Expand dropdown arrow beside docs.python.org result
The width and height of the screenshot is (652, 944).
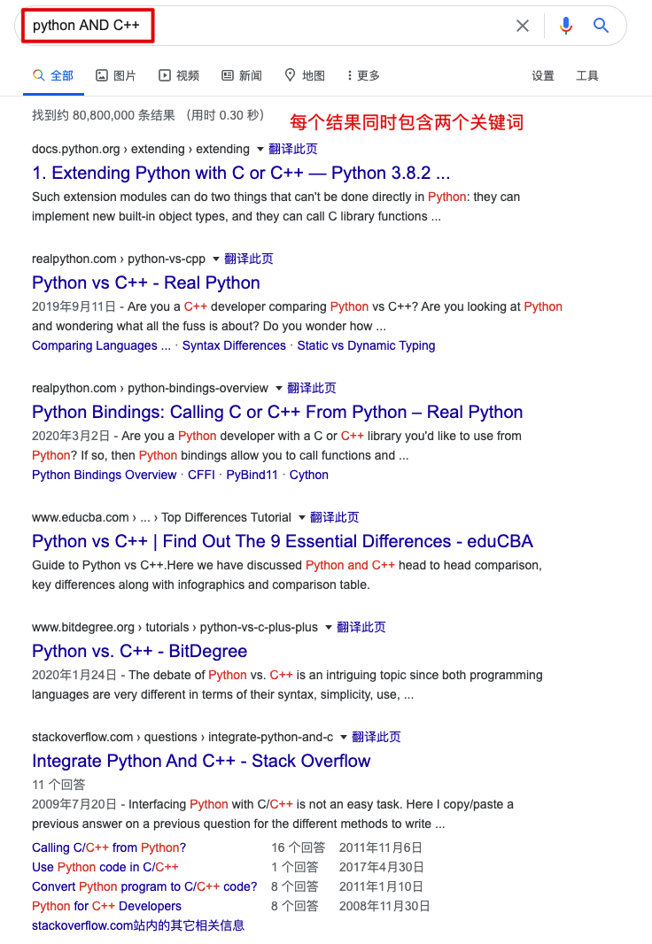click(x=260, y=150)
